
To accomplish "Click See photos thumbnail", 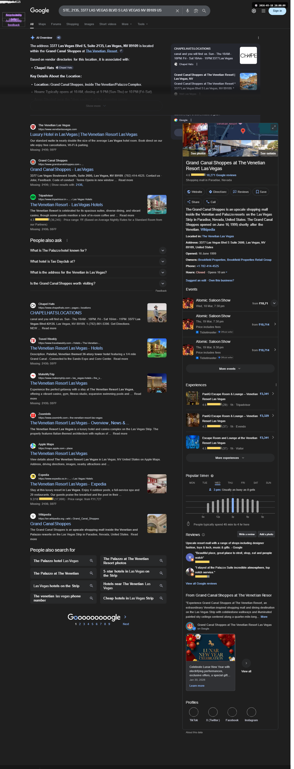I will (195, 140).
